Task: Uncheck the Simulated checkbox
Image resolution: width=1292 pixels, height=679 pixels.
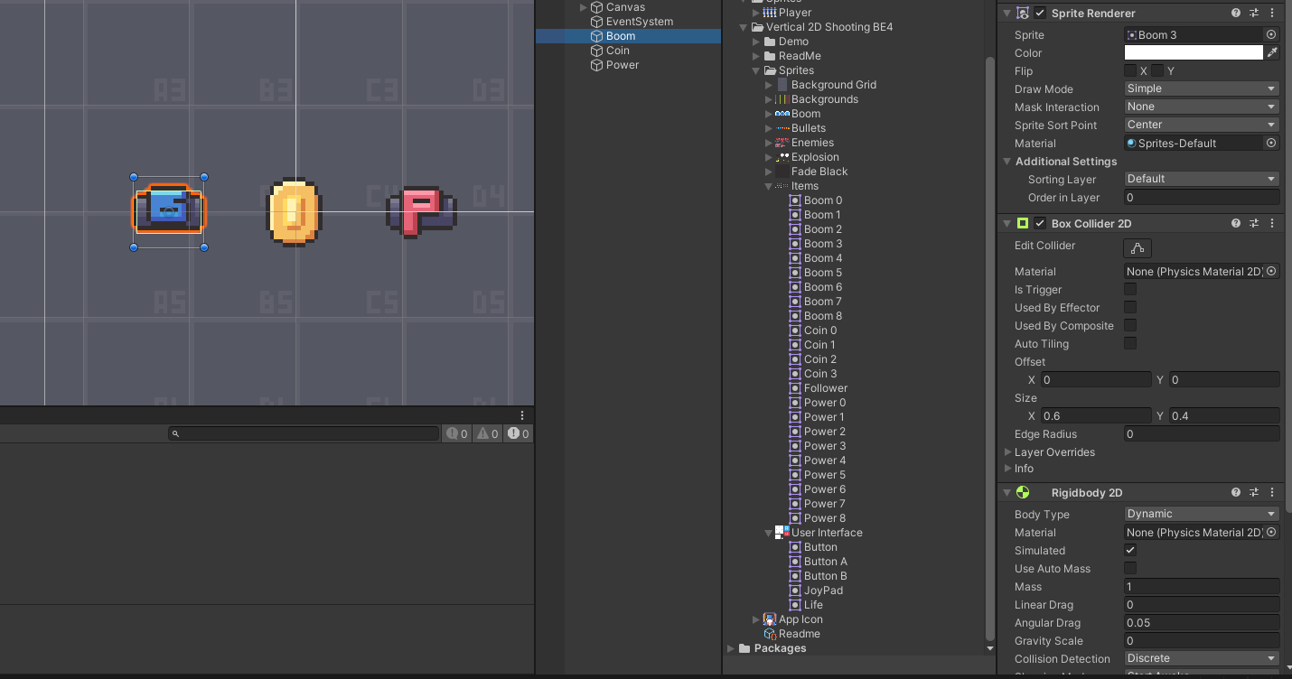Action: 1130,550
